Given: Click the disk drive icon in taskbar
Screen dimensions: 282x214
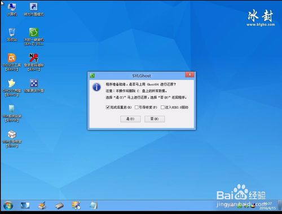Looking at the screenshot, I should click(x=59, y=206).
